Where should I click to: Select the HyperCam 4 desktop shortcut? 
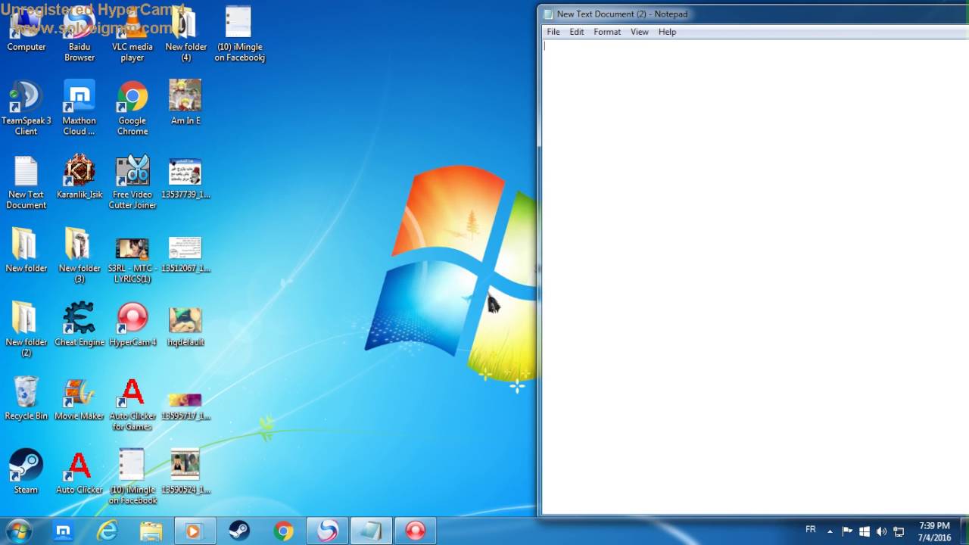(x=132, y=325)
